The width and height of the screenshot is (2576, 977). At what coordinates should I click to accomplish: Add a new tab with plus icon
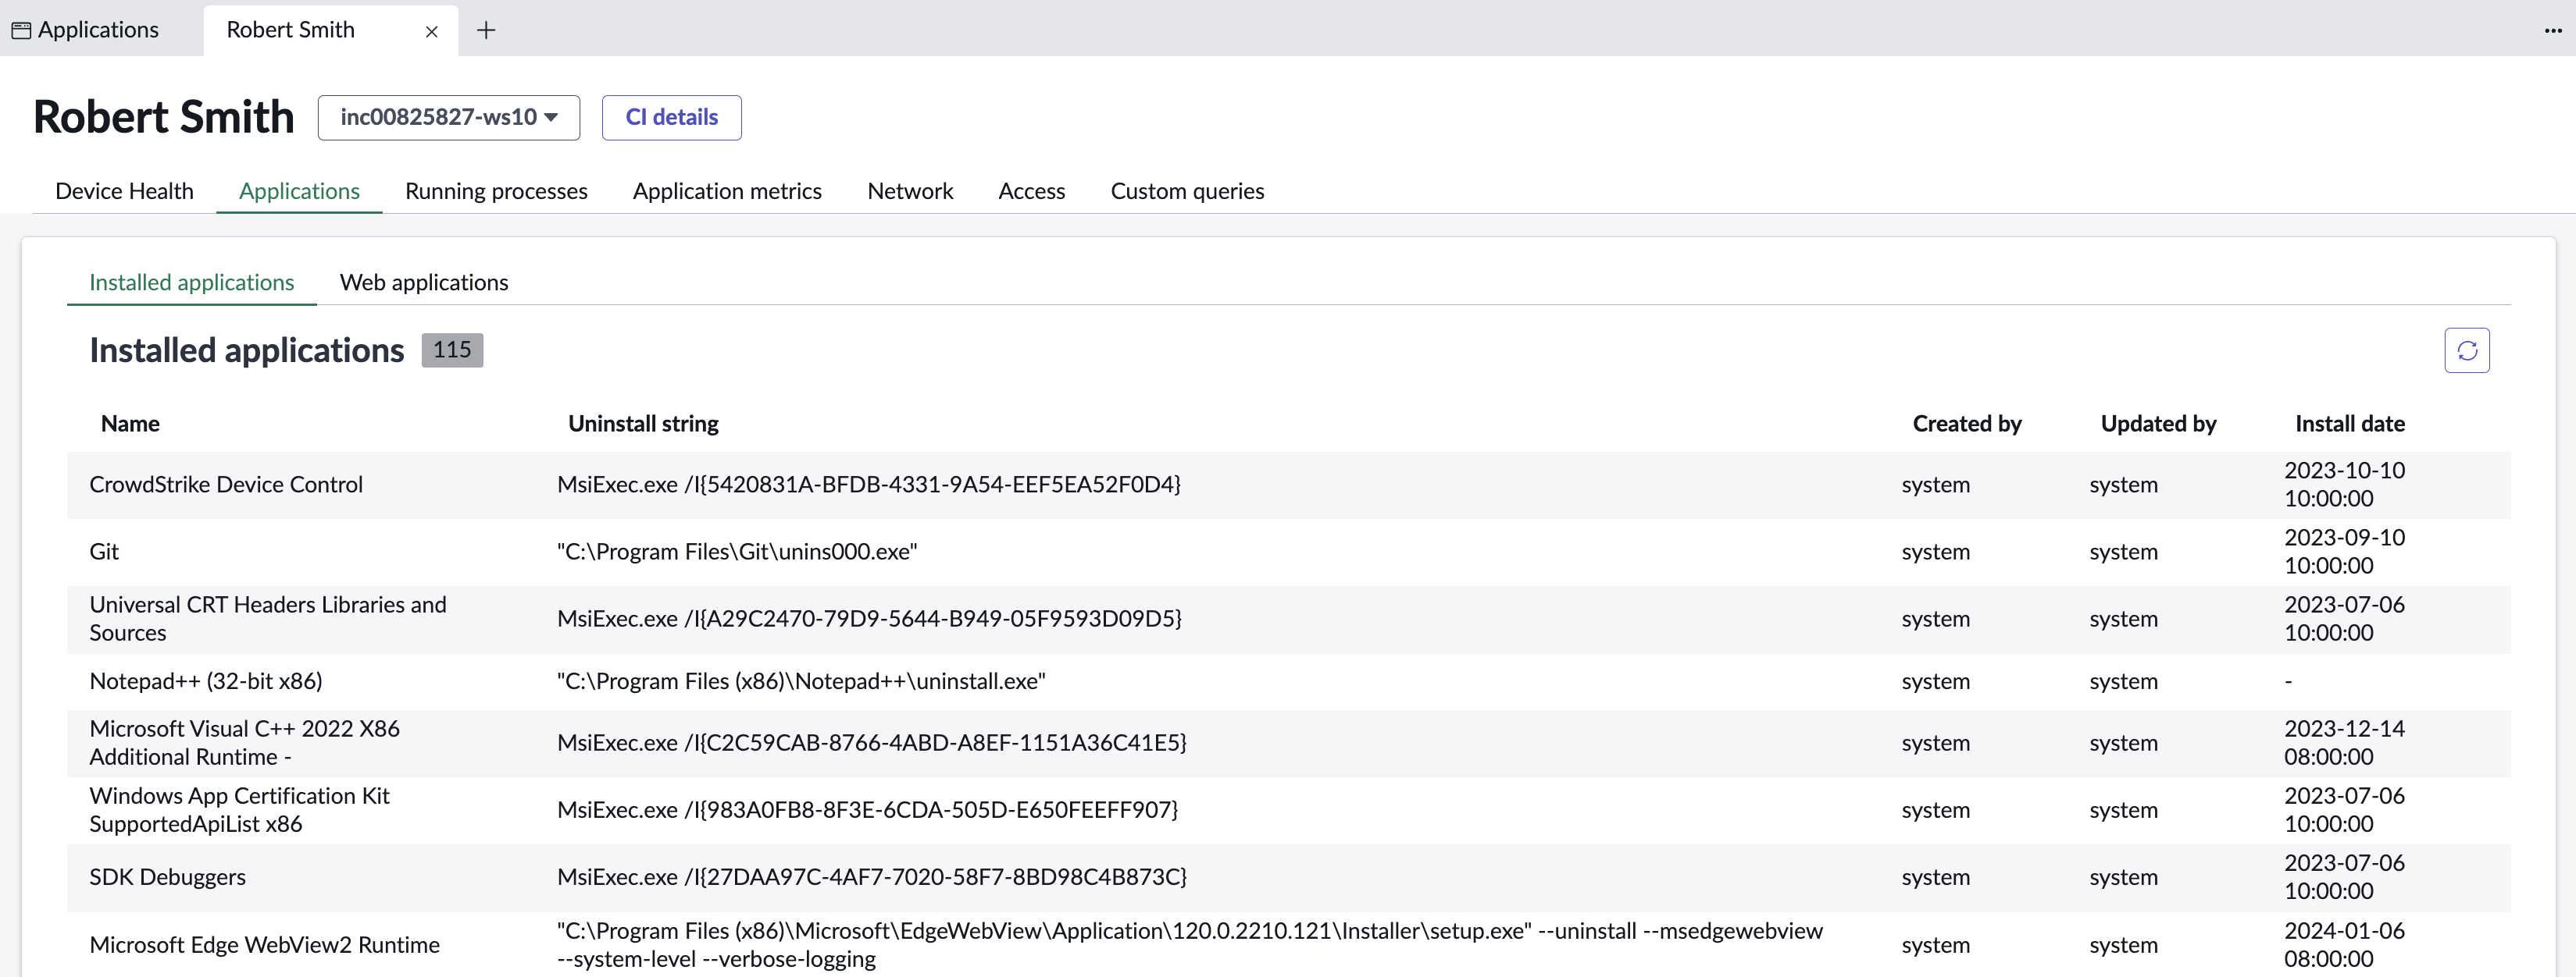(x=486, y=31)
